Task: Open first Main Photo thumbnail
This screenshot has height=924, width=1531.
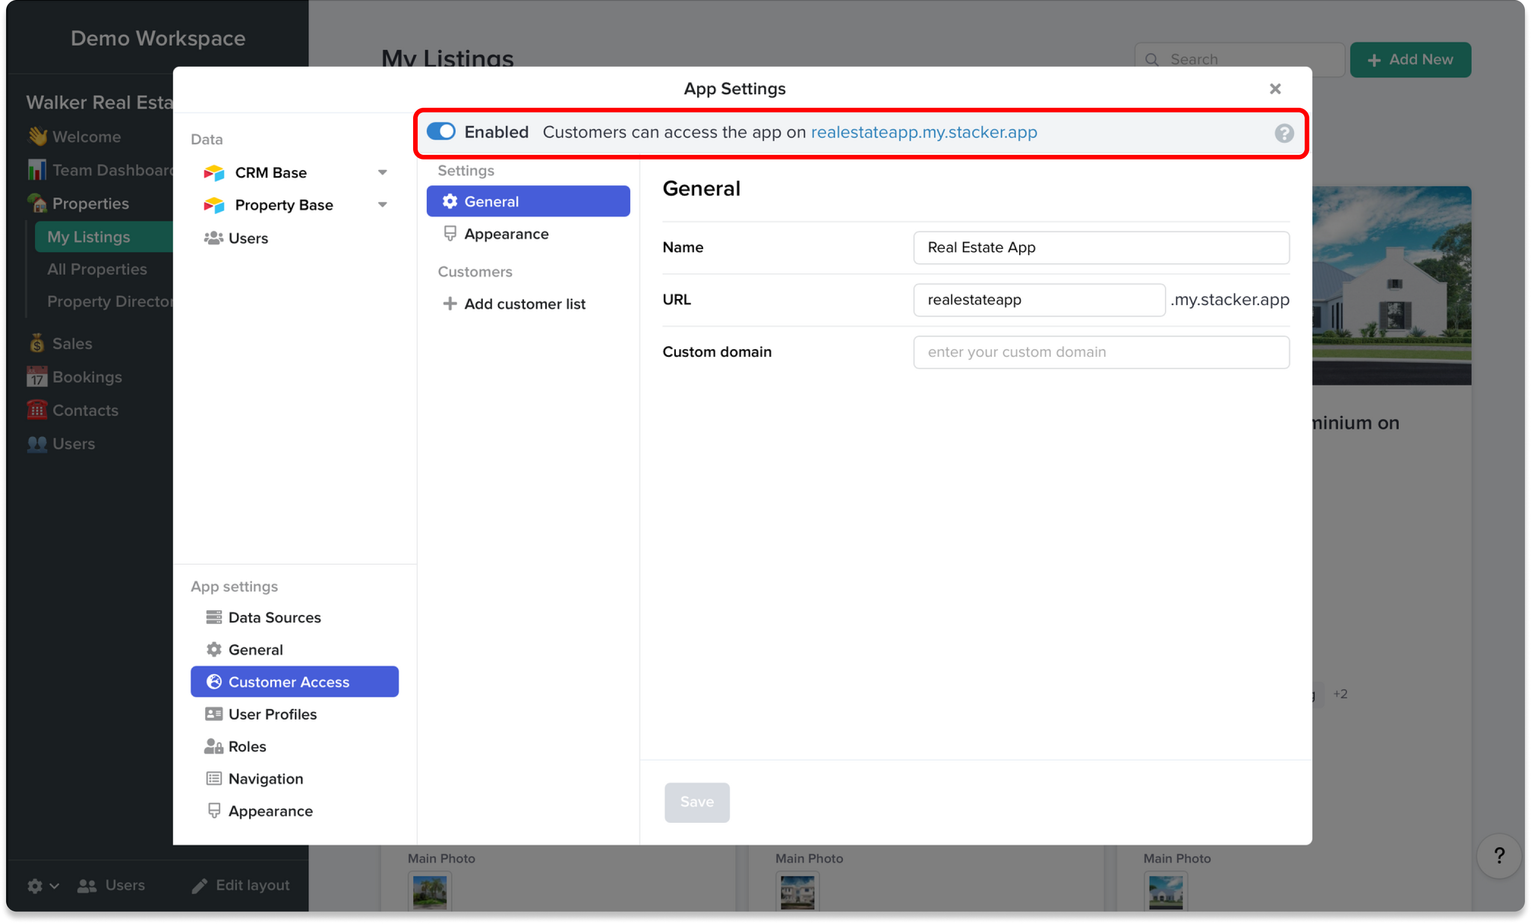Action: coord(429,892)
